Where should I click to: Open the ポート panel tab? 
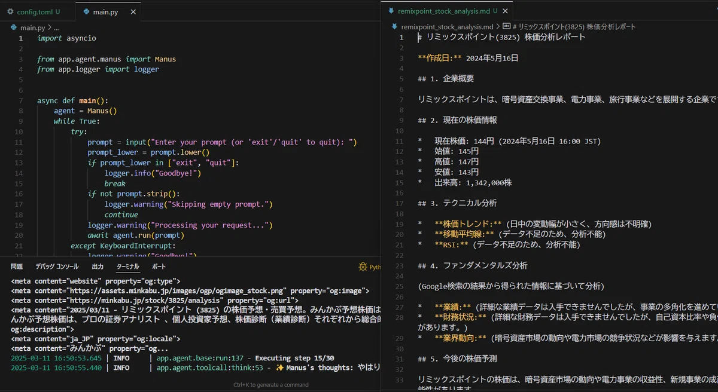pyautogui.click(x=159, y=267)
